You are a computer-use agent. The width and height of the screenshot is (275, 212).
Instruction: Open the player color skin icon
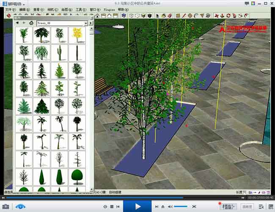[x=253, y=3]
